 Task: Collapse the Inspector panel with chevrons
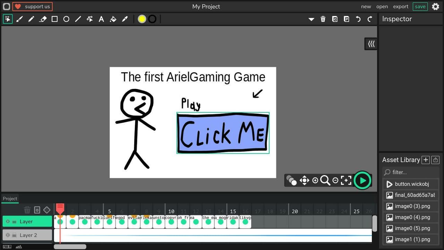[372, 44]
